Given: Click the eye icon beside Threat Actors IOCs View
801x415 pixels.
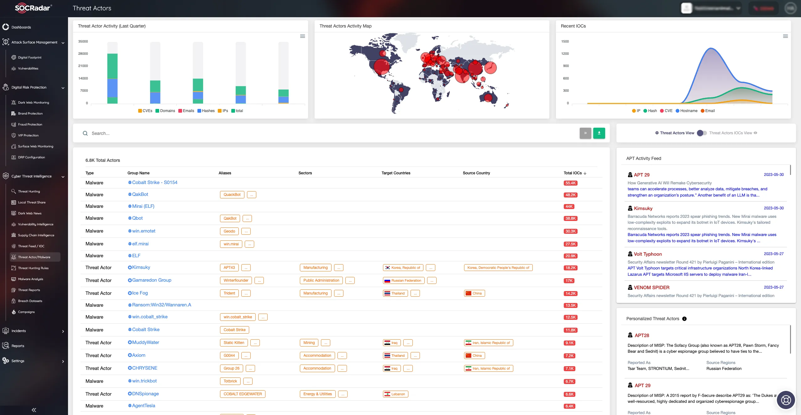Looking at the screenshot, I should click(755, 133).
